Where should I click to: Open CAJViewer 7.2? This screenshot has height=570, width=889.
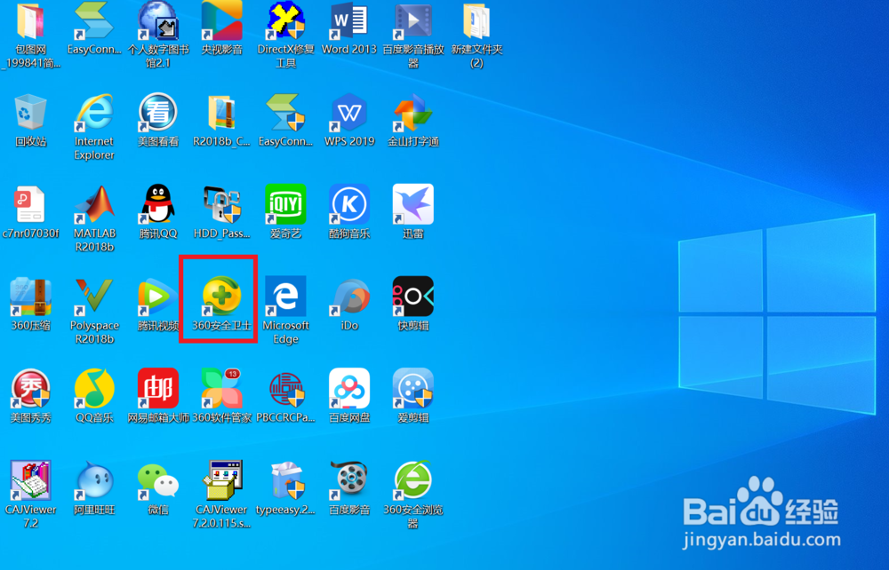click(x=30, y=484)
